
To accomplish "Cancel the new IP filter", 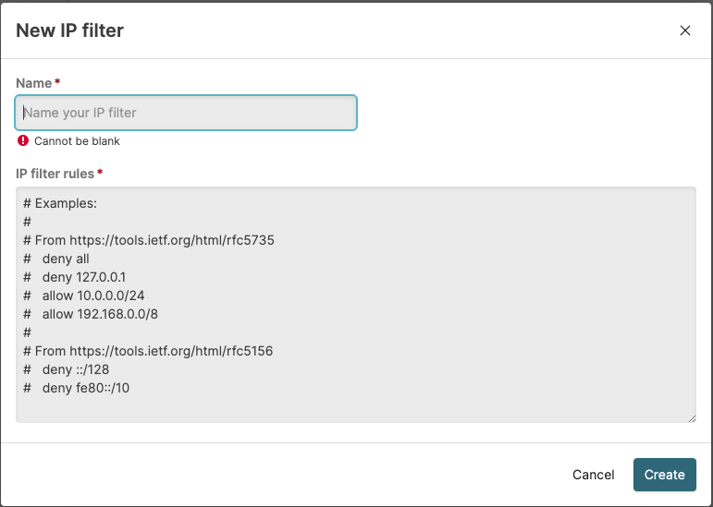I will 593,475.
